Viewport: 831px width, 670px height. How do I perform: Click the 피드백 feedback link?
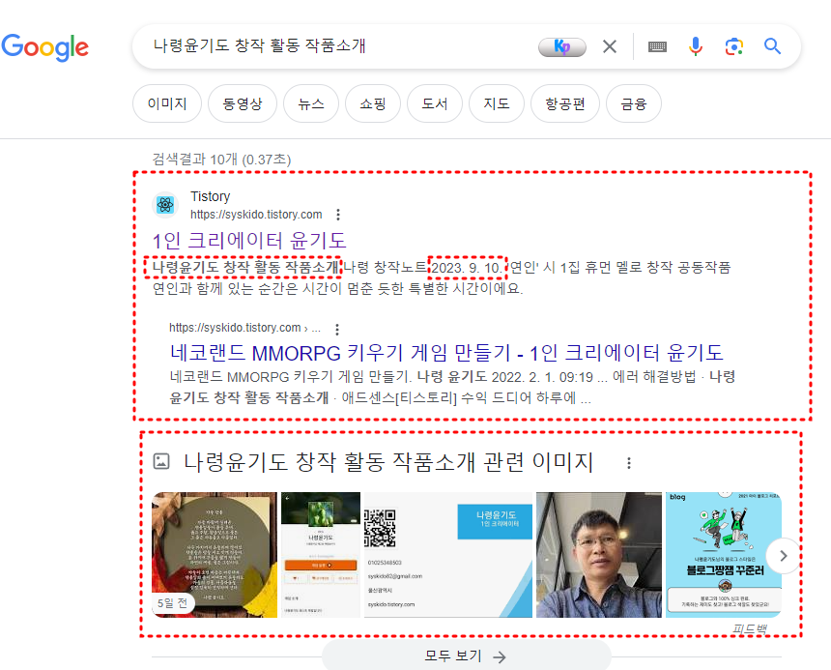pyautogui.click(x=750, y=629)
